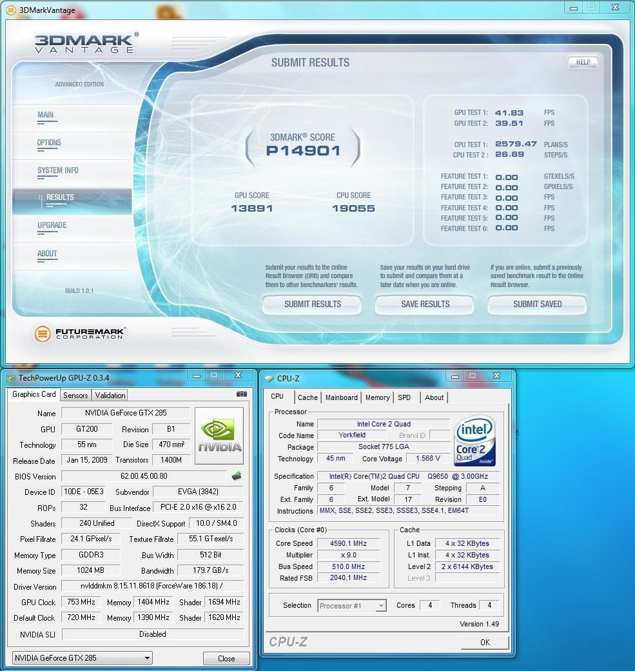The image size is (635, 671).
Task: Switch to the Cache tab in CPU-Z
Action: pyautogui.click(x=308, y=397)
